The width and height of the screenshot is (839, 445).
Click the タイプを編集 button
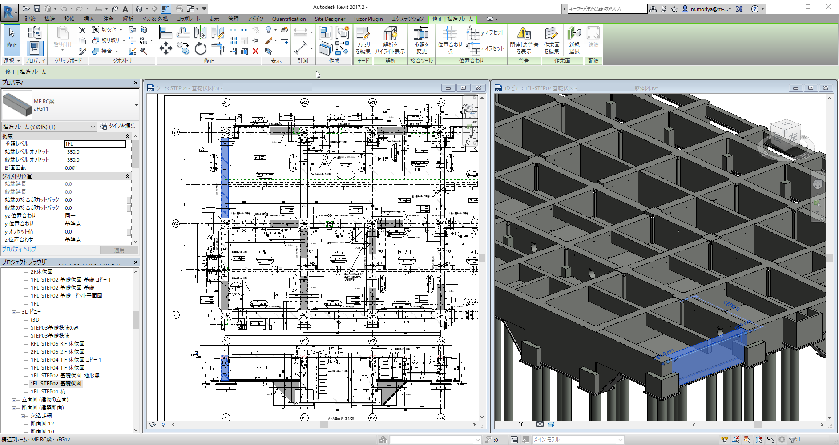pyautogui.click(x=117, y=126)
